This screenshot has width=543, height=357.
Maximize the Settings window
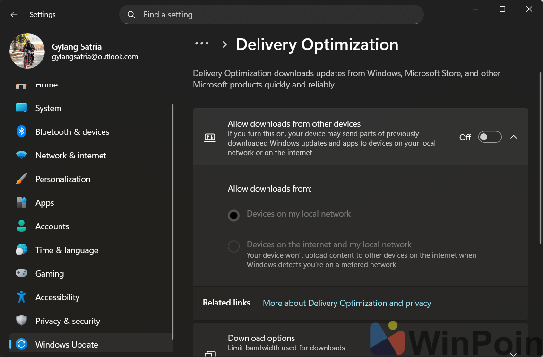click(x=502, y=9)
